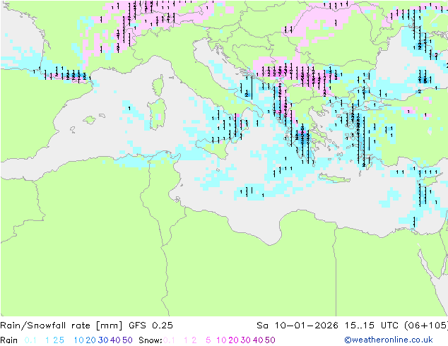Click the island of Corsica on the map
The image size is (448, 346).
tap(158, 85)
